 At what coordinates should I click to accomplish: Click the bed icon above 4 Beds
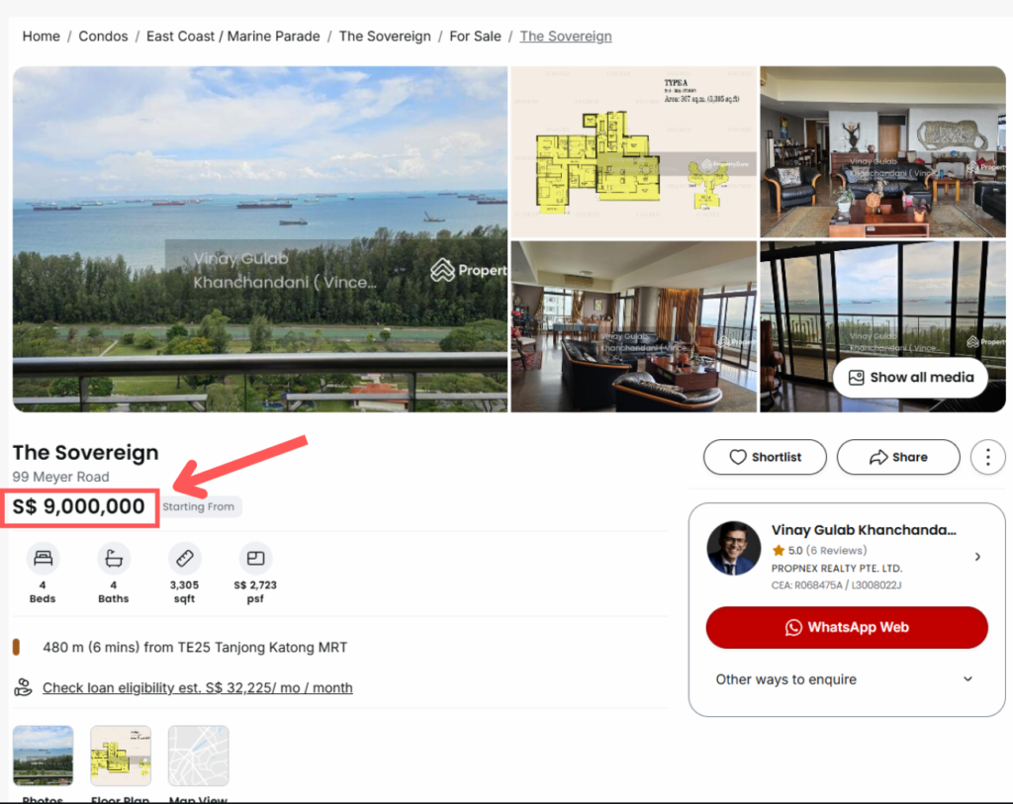(43, 558)
